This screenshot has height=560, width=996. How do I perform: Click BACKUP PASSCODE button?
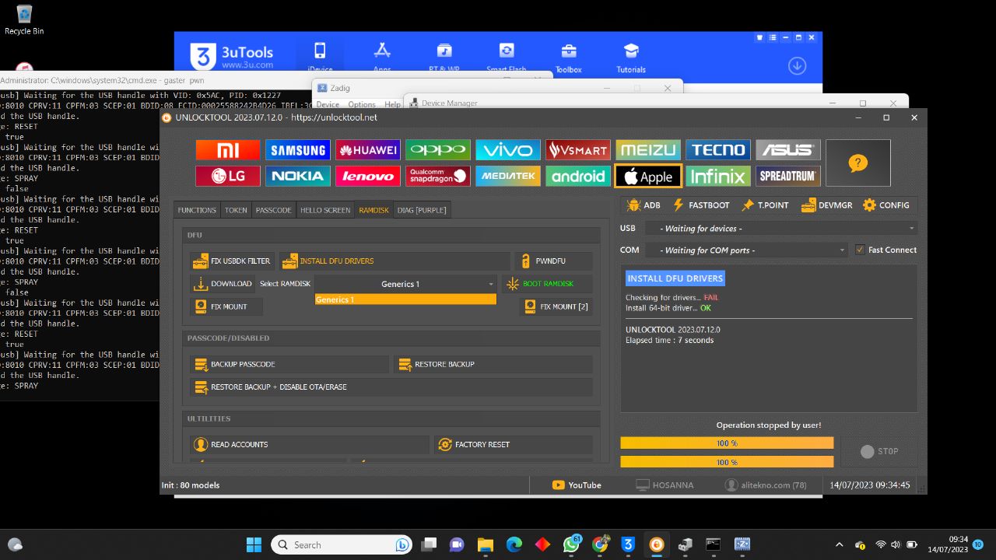[289, 364]
